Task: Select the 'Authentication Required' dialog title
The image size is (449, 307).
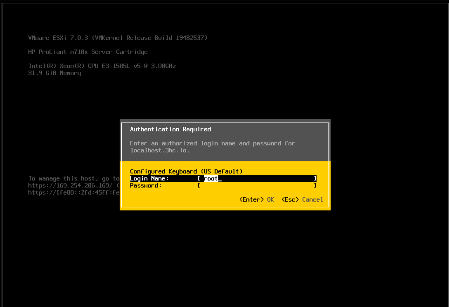Action: pyautogui.click(x=170, y=129)
